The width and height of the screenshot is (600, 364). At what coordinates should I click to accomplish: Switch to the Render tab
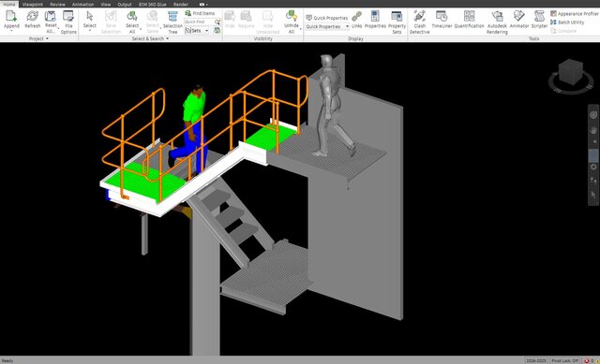[x=181, y=4]
